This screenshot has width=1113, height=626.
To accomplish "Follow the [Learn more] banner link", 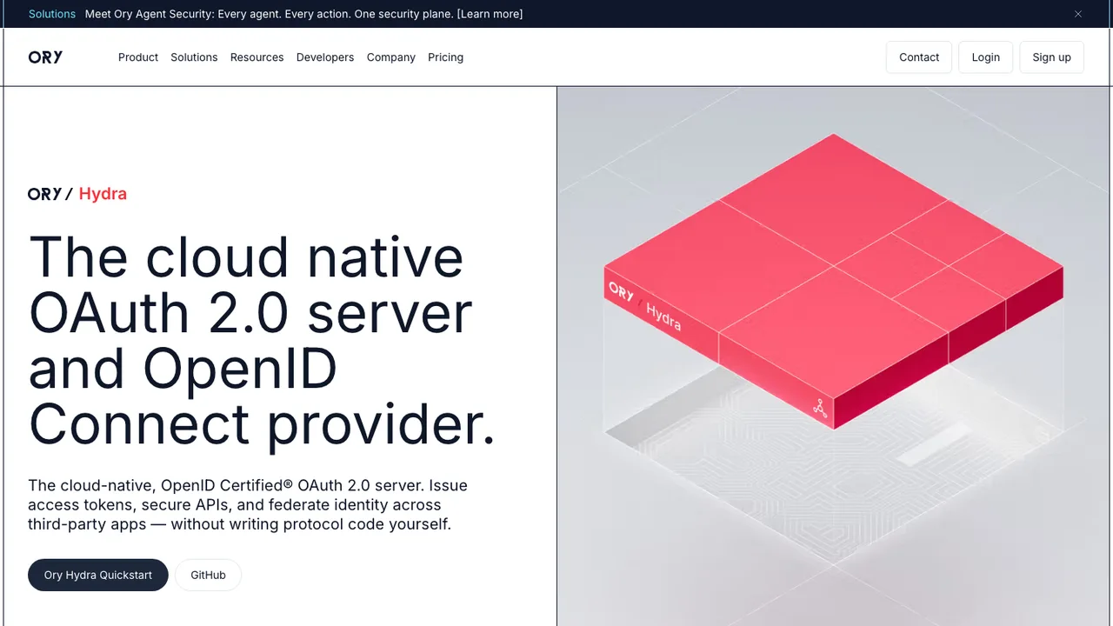I will 490,14.
